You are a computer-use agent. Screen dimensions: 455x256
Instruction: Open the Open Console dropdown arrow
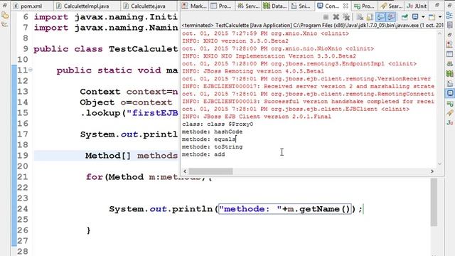pyautogui.click(x=440, y=17)
